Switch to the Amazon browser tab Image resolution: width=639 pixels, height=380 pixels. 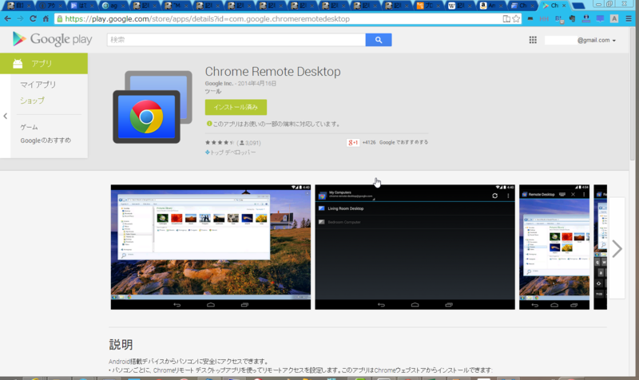pyautogui.click(x=491, y=6)
